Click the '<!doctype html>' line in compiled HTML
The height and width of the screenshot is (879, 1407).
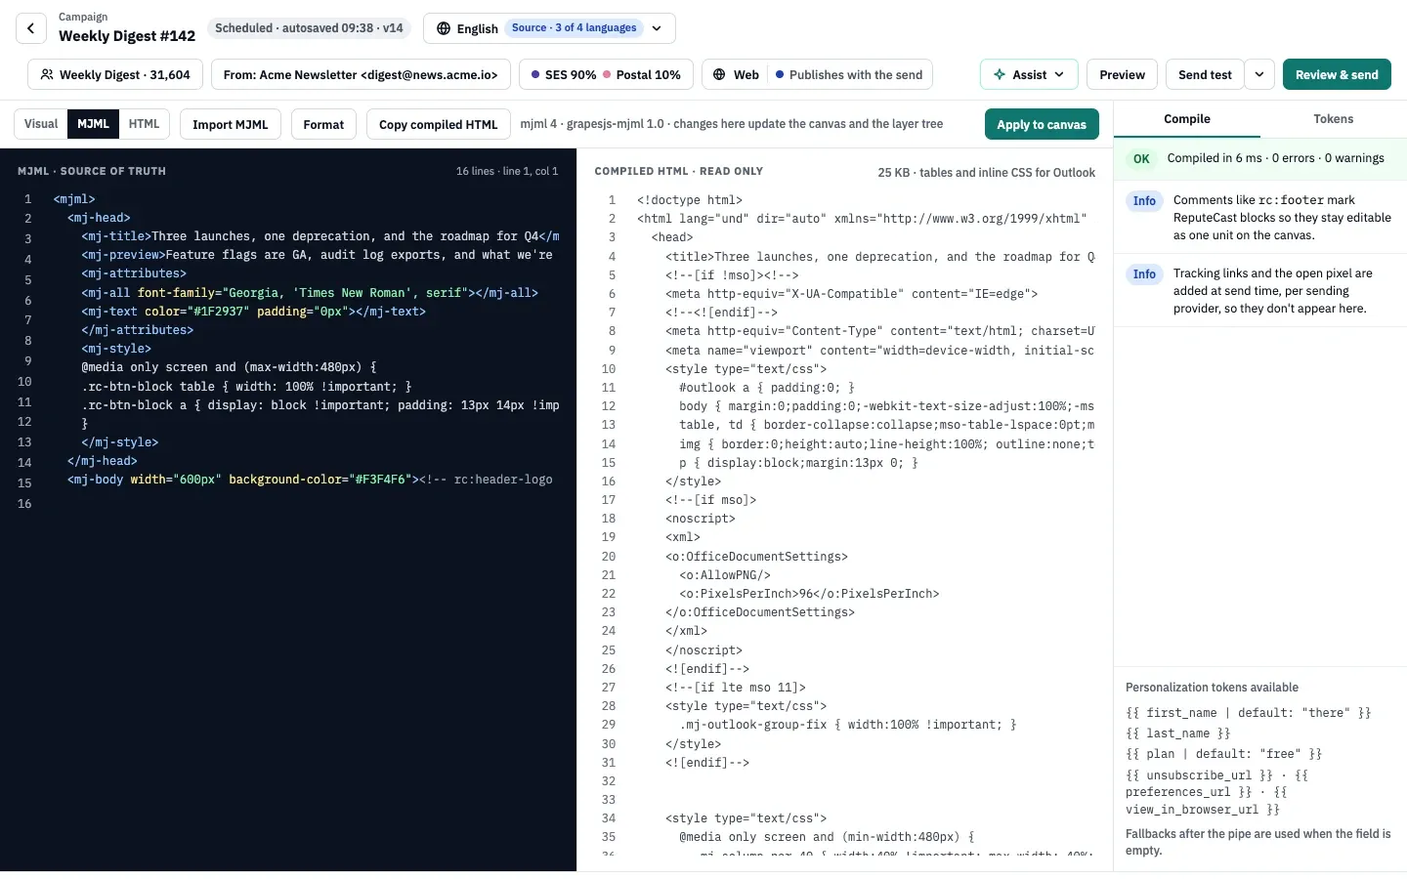pos(690,200)
